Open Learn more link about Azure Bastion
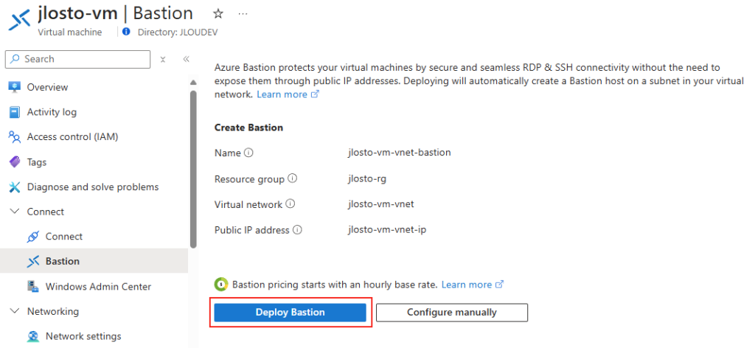 [282, 94]
